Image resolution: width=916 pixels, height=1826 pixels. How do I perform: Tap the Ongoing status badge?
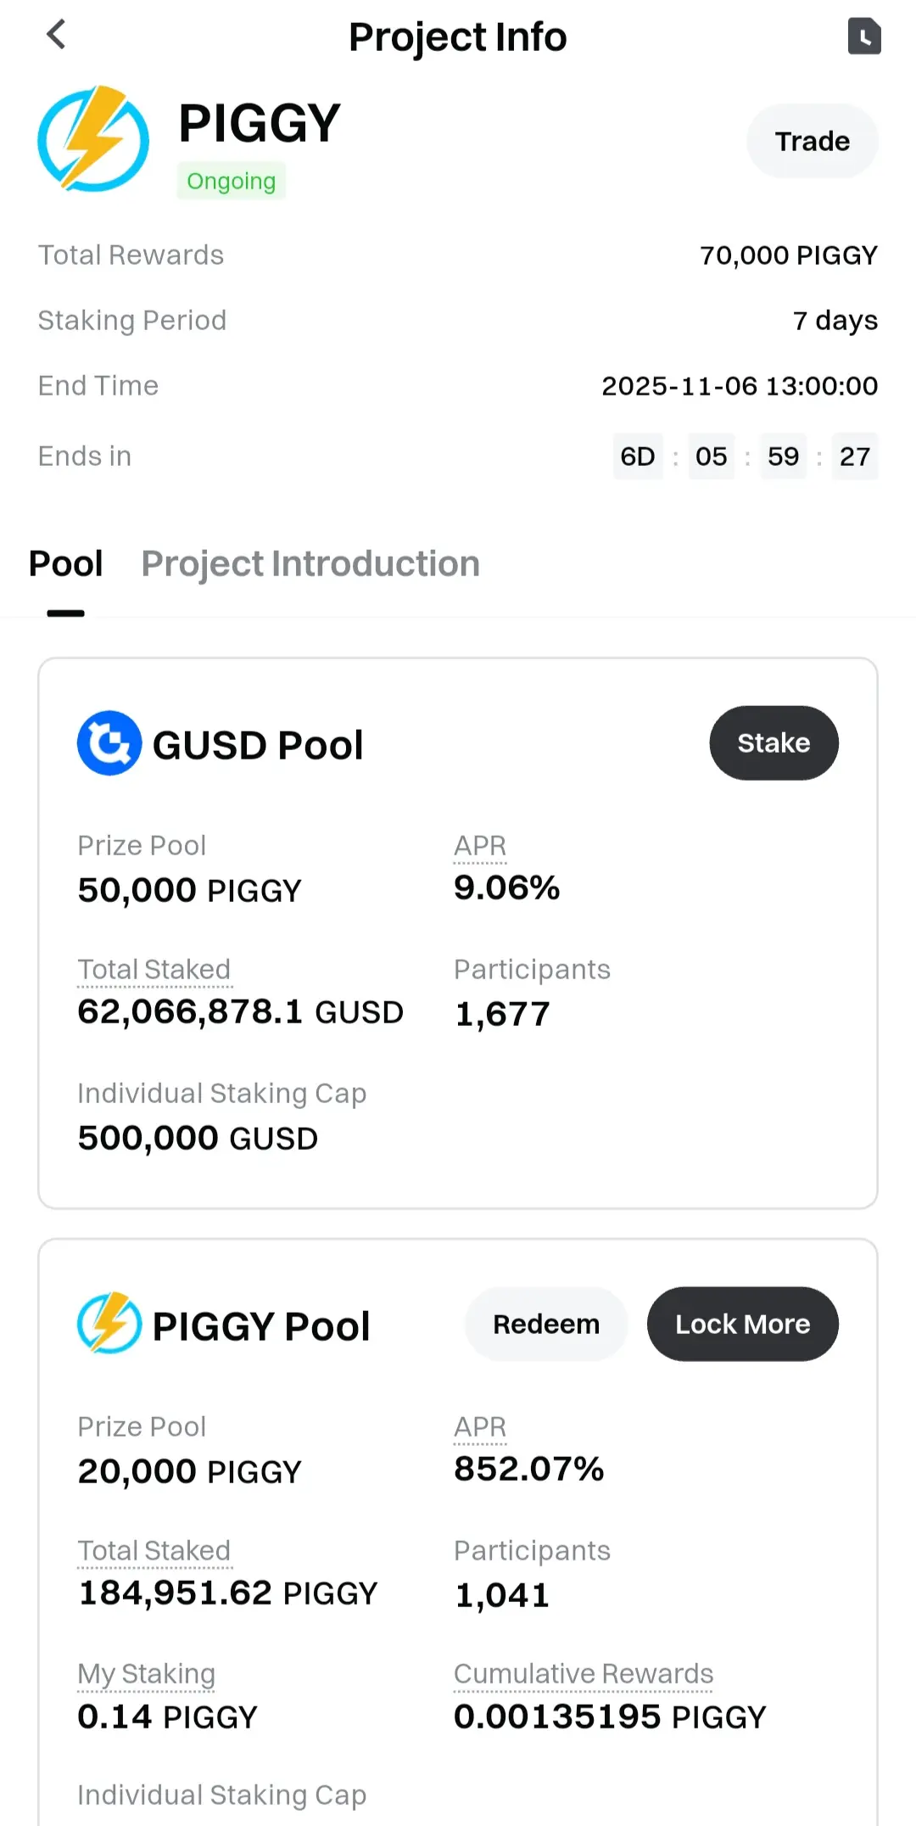[x=231, y=181]
